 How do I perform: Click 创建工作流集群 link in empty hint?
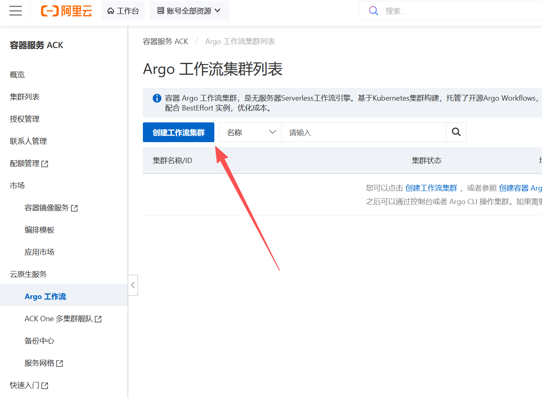[431, 188]
